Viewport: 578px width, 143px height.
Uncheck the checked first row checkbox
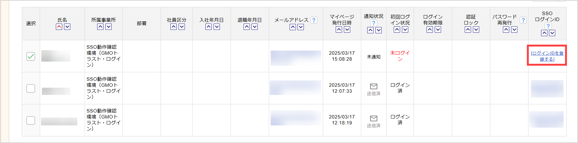[x=31, y=57]
